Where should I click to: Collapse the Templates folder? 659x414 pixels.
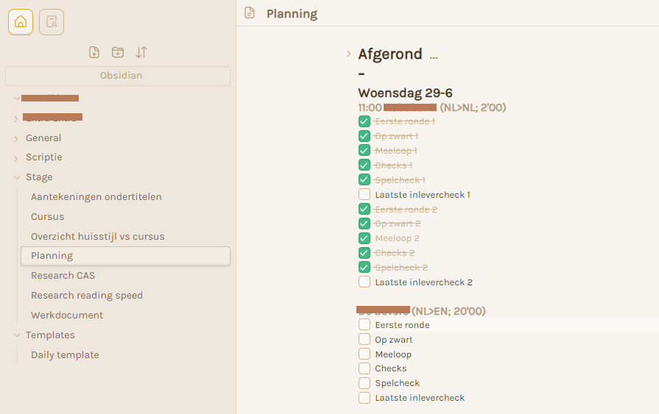(17, 335)
